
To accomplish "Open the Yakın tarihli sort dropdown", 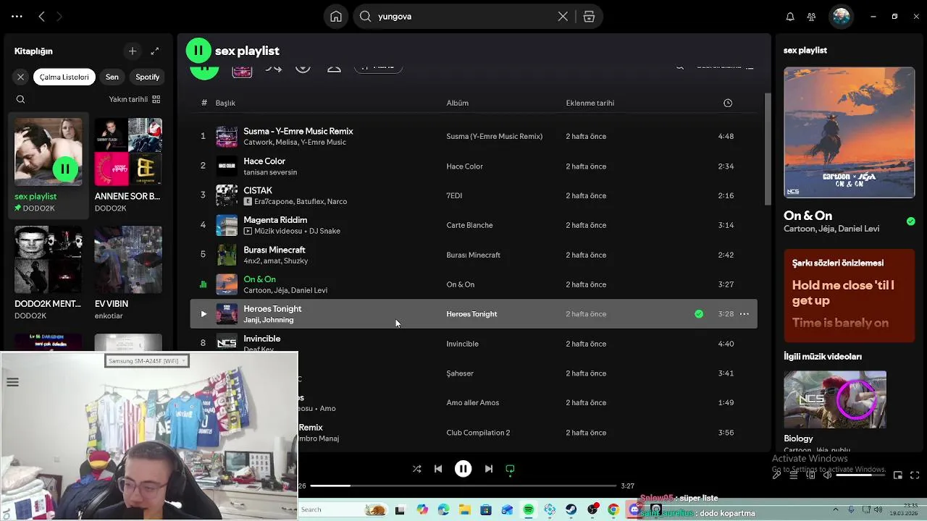I will click(x=134, y=99).
